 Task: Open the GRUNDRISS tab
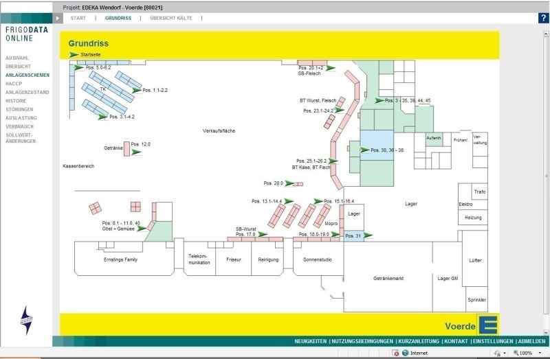(118, 19)
